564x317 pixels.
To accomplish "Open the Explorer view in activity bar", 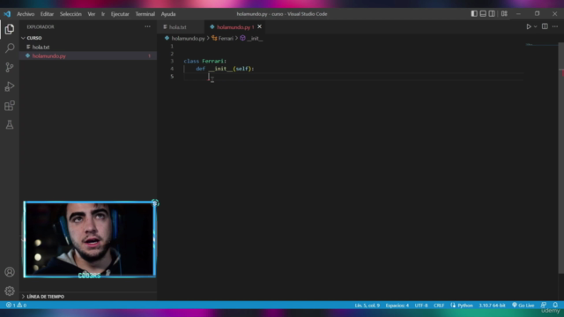I will click(x=10, y=29).
